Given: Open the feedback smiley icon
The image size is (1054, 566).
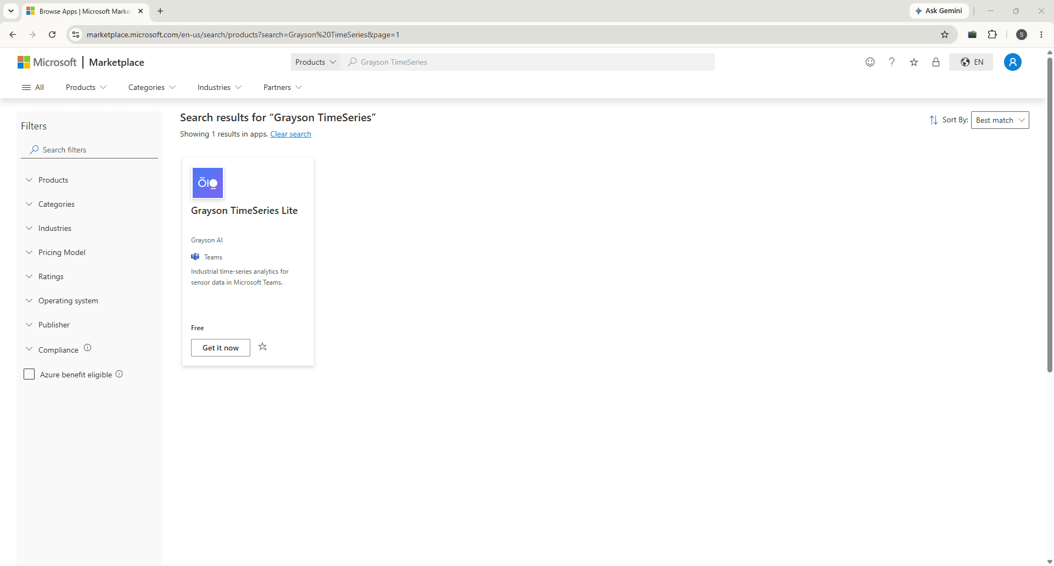Looking at the screenshot, I should pos(870,63).
